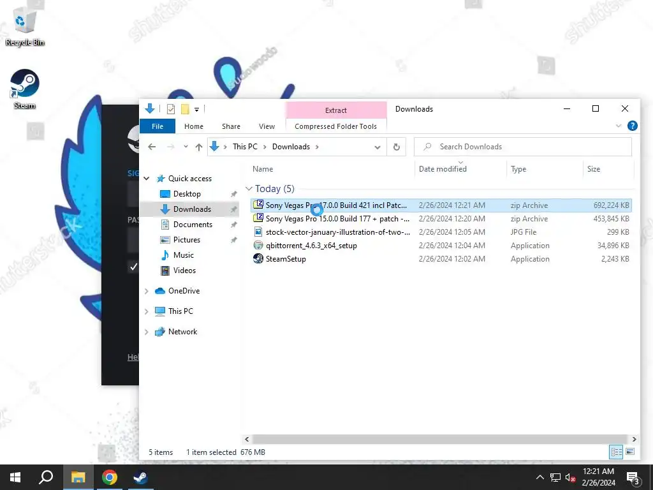Switch to Details view layout button
Image resolution: width=653 pixels, height=490 pixels.
[x=617, y=452]
